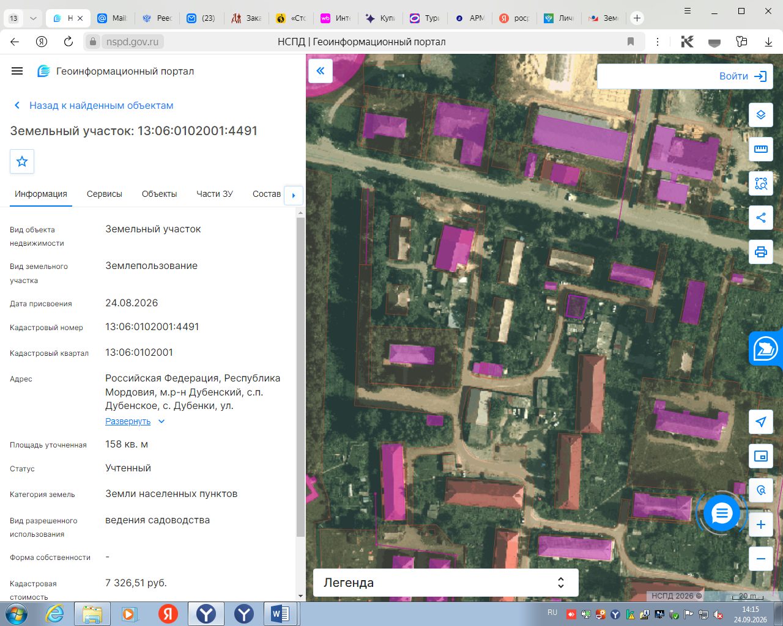Reload the page in browser

[x=69, y=42]
